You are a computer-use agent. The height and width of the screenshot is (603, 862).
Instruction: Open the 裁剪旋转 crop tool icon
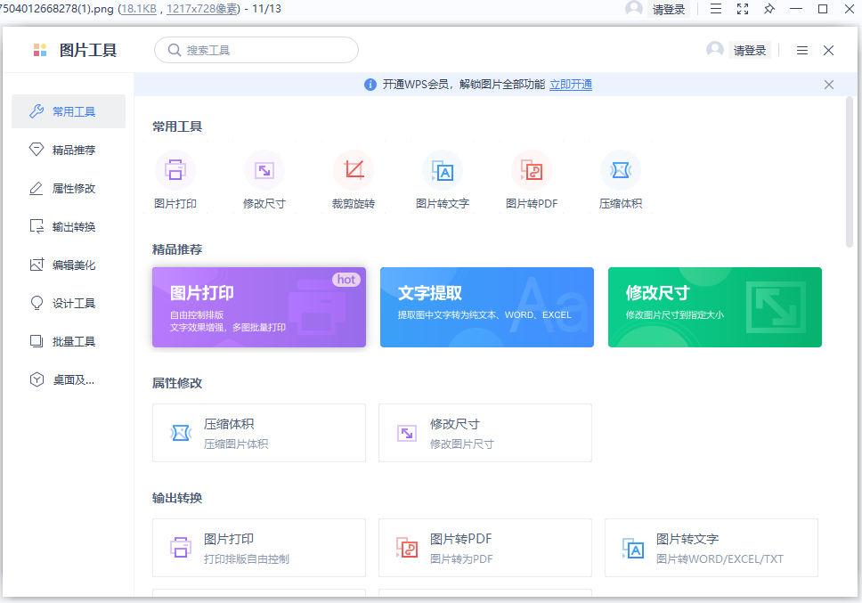point(354,170)
